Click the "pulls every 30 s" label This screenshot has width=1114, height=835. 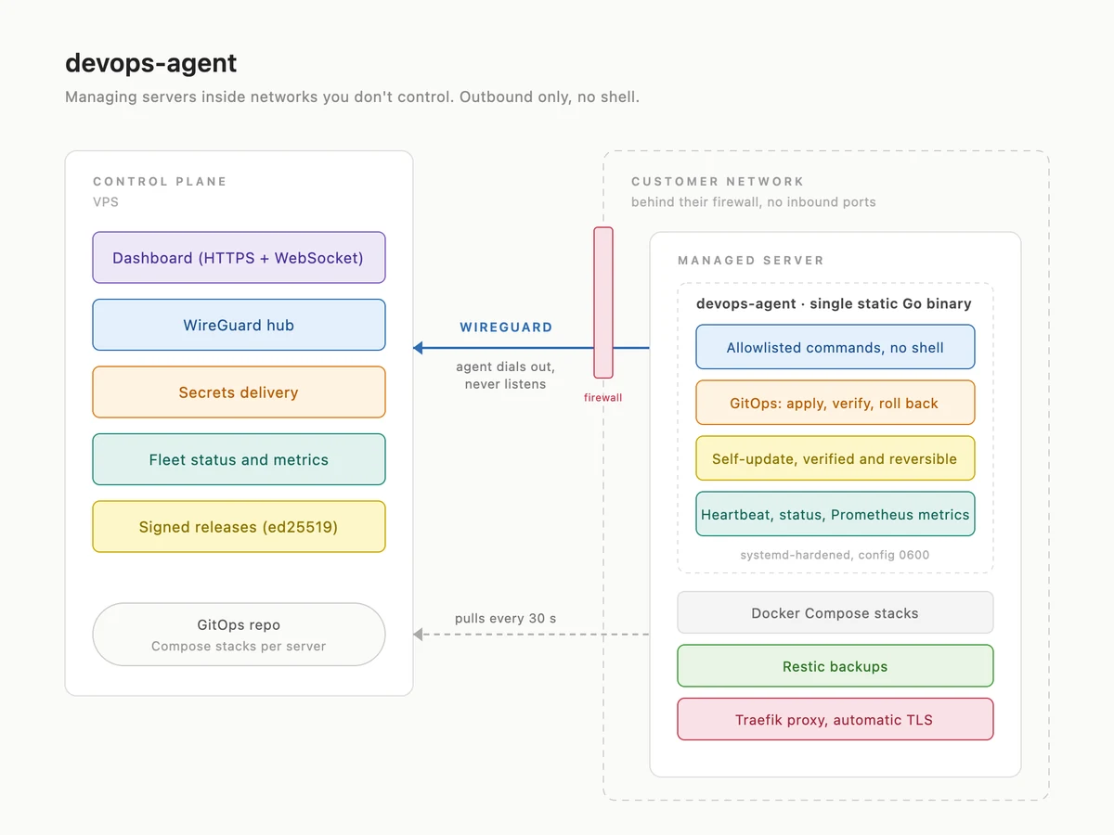point(506,618)
